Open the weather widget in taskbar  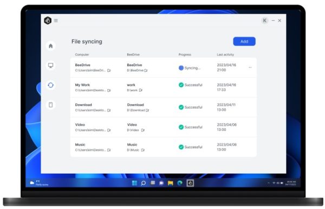pyautogui.click(x=39, y=183)
